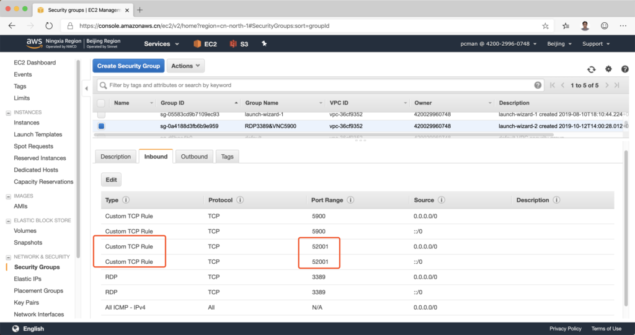The image size is (635, 335).
Task: Click the Create Security Group button
Action: click(128, 66)
